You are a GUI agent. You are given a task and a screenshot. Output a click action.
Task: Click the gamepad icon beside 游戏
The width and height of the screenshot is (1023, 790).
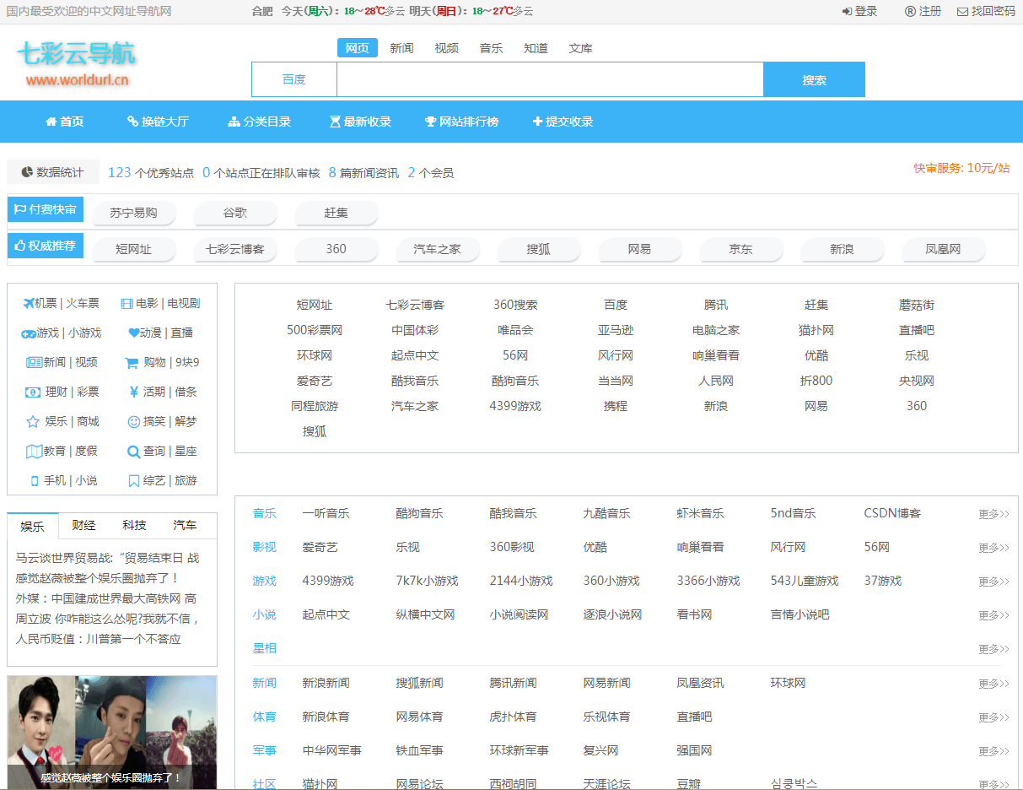click(29, 333)
